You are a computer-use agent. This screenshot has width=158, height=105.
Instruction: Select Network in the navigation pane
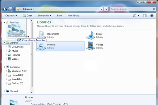14,91
